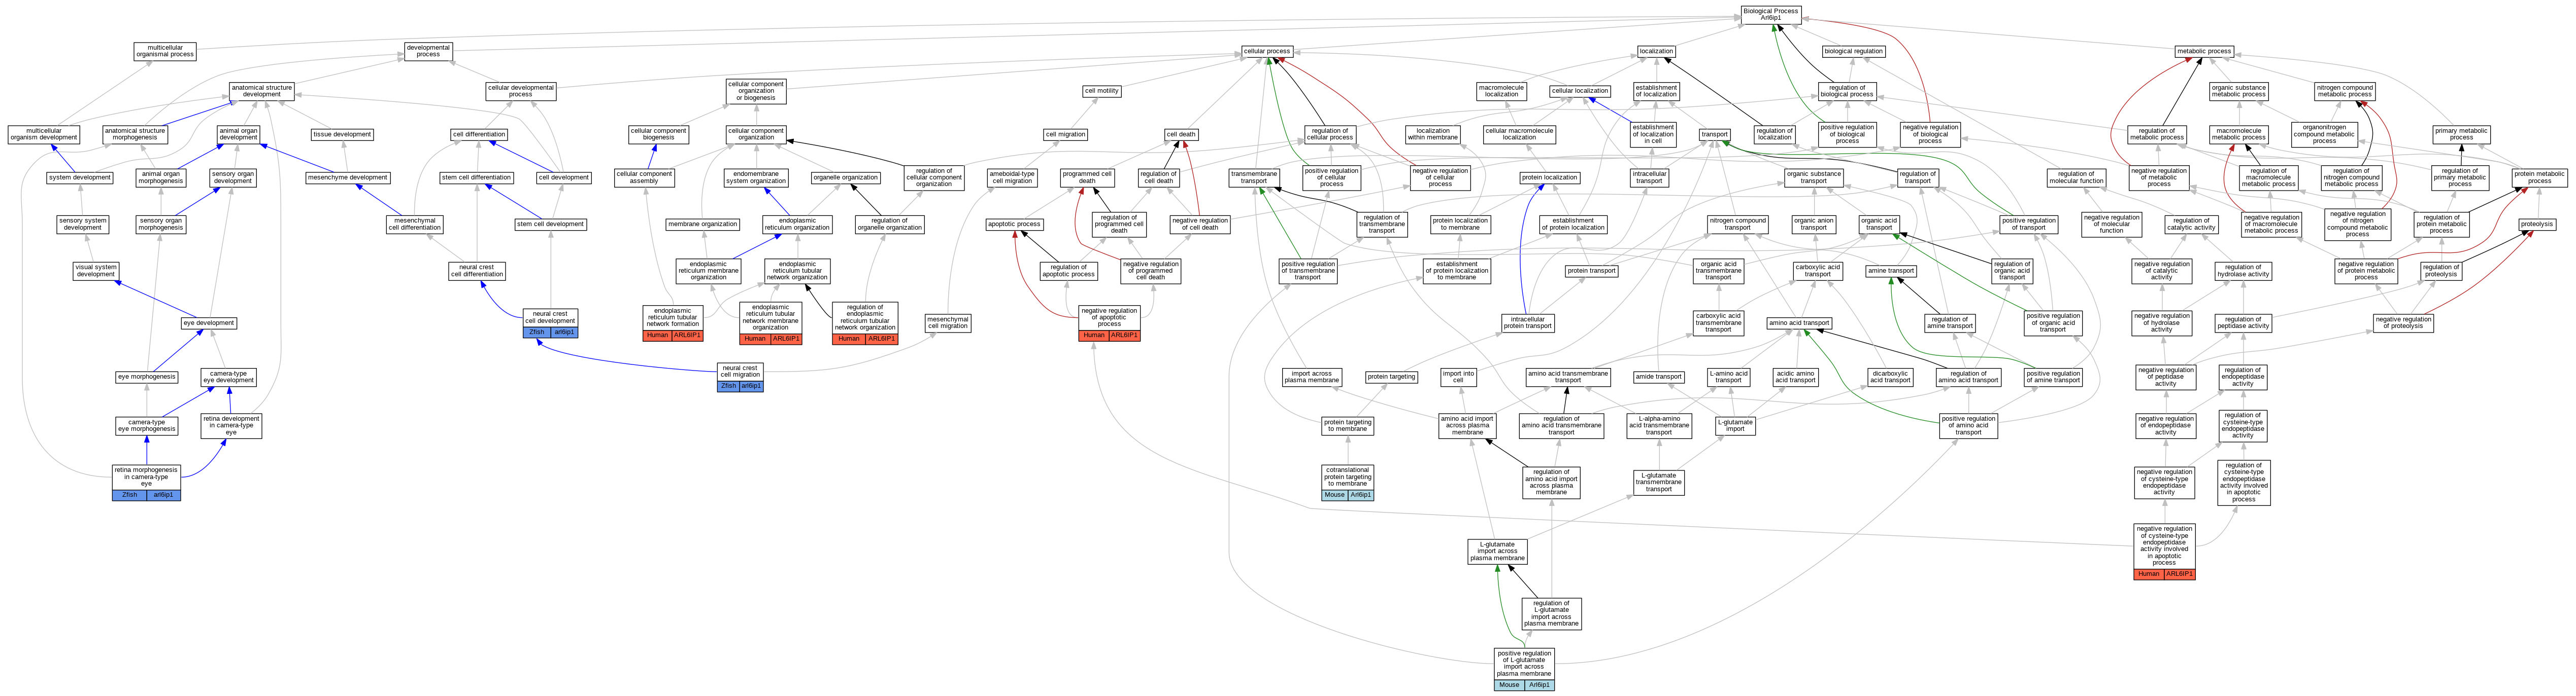Click the 'stem cell development' node

click(551, 225)
